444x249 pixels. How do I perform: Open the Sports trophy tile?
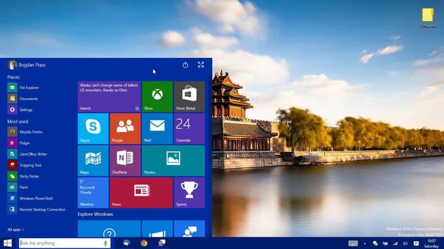click(189, 193)
